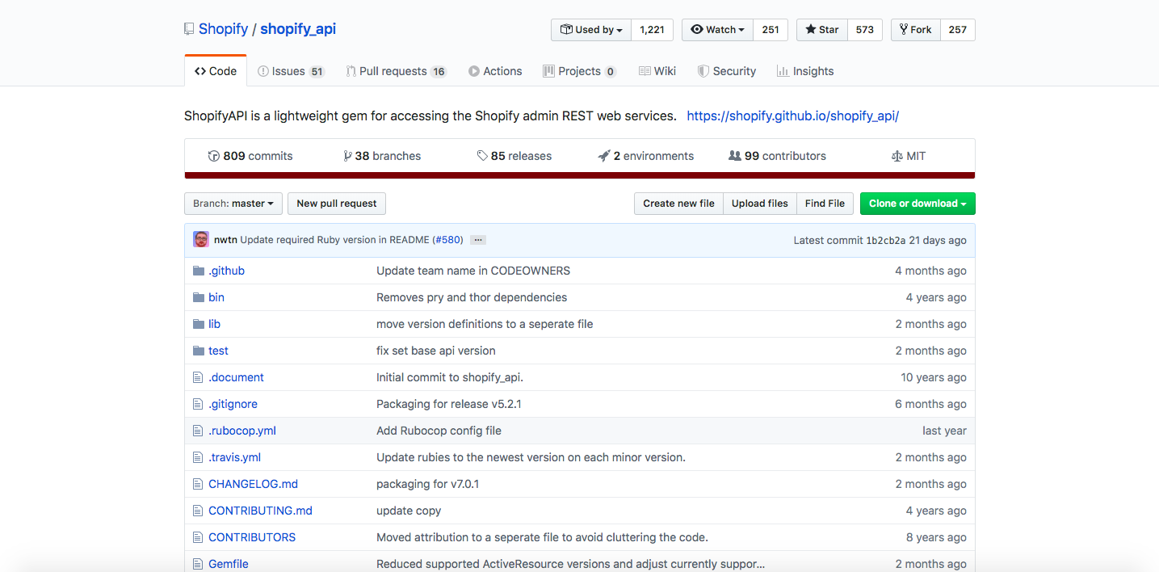Image resolution: width=1159 pixels, height=572 pixels.
Task: Open the .rubocop.yml file link
Action: point(242,431)
